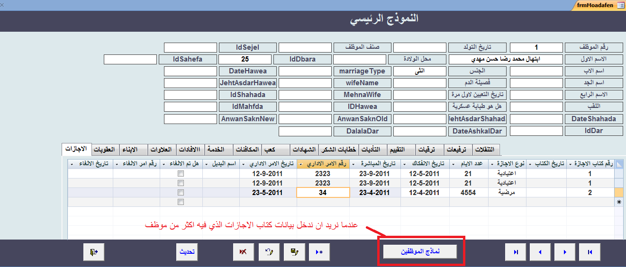This screenshot has height=267, width=626.
Task: Select the datasheet's top-left select-all corner
Action: [x=619, y=164]
